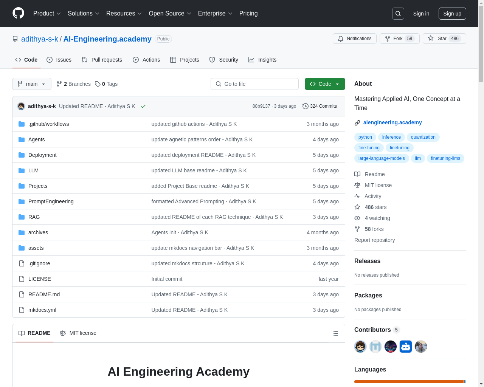
Task: Open the 2 Branches link
Action: coord(74,84)
